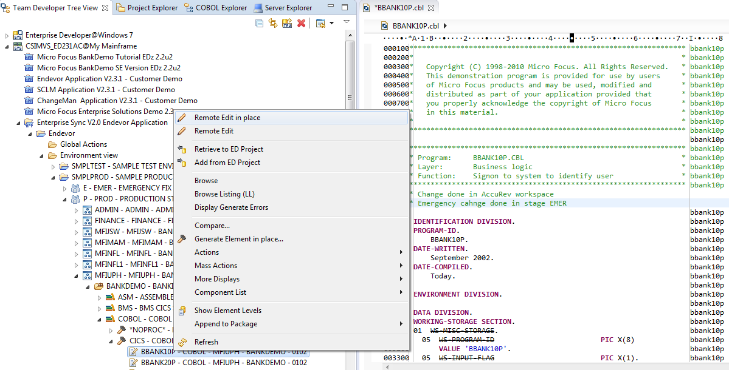Screen dimensions: 729x370
Task: Open the Component List submenu
Action: coord(291,292)
